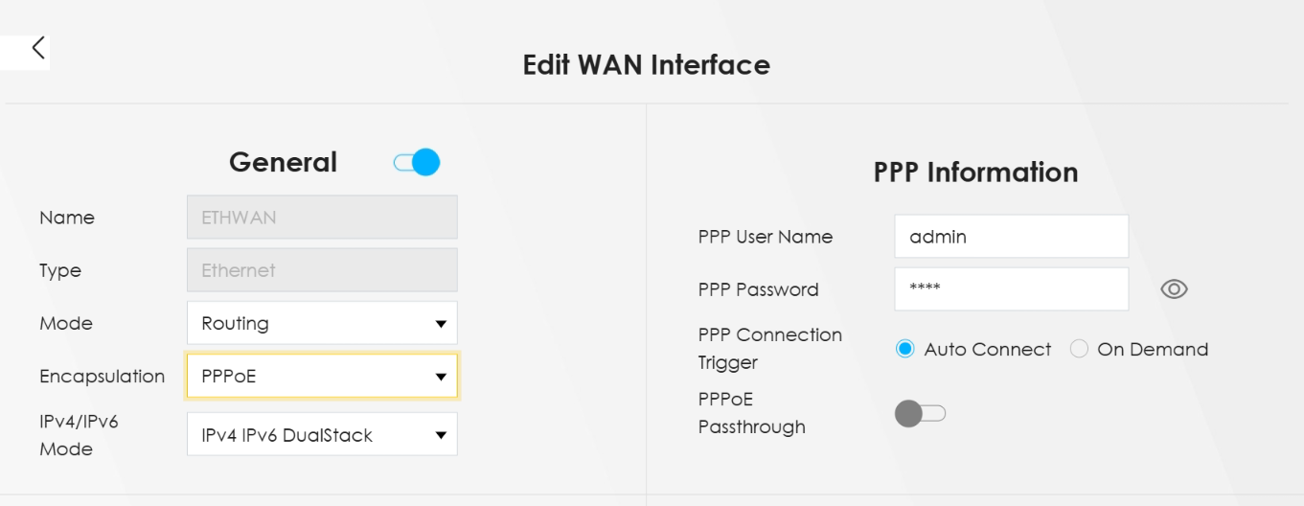Click the PPPoE Passthrough label text
The image size is (1304, 506).
point(751,413)
